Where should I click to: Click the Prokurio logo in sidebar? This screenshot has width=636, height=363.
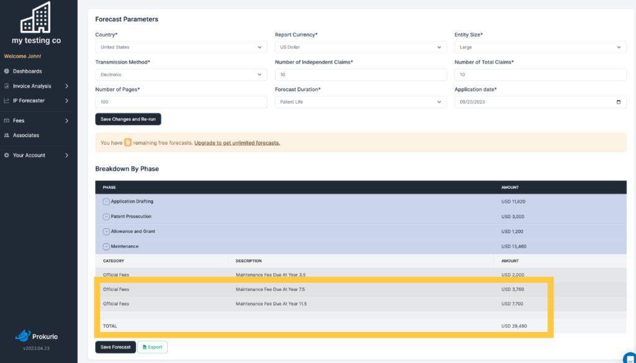click(x=37, y=336)
